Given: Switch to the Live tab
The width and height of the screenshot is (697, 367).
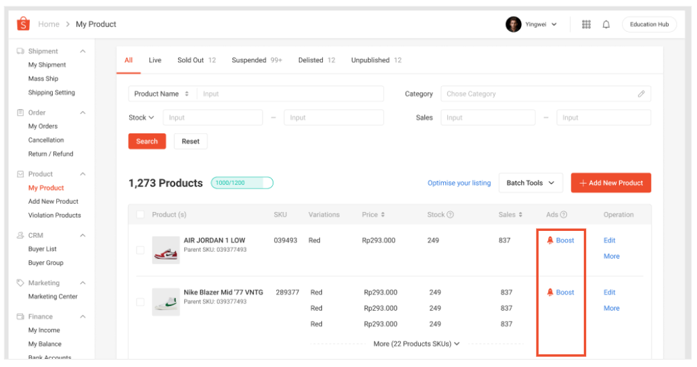Looking at the screenshot, I should coord(155,60).
